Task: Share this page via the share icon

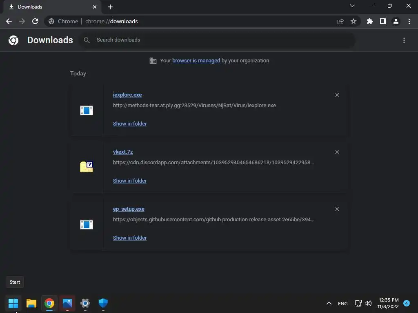Action: click(340, 21)
